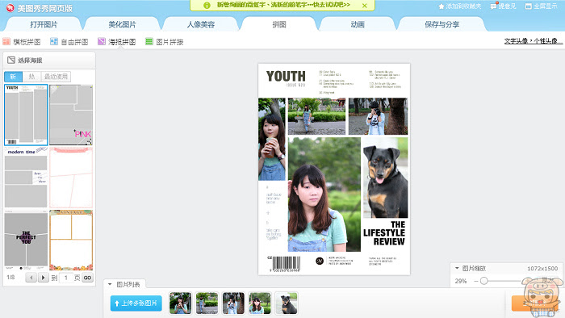
Task: Click the 添加到收藏夹 star icon
Action: pos(442,6)
